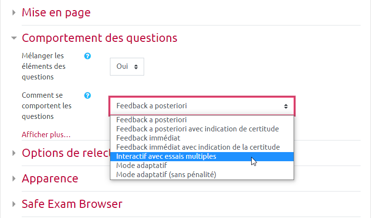Click help icon for Mélanger les éléments

tap(87, 56)
